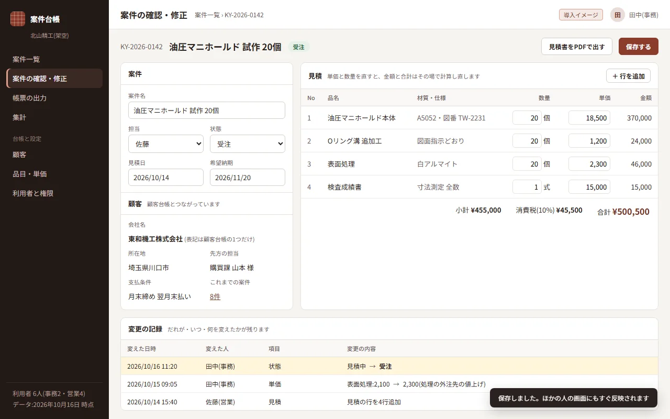Click the 案件台帳 grid logo icon
The height and width of the screenshot is (419, 670).
click(18, 19)
